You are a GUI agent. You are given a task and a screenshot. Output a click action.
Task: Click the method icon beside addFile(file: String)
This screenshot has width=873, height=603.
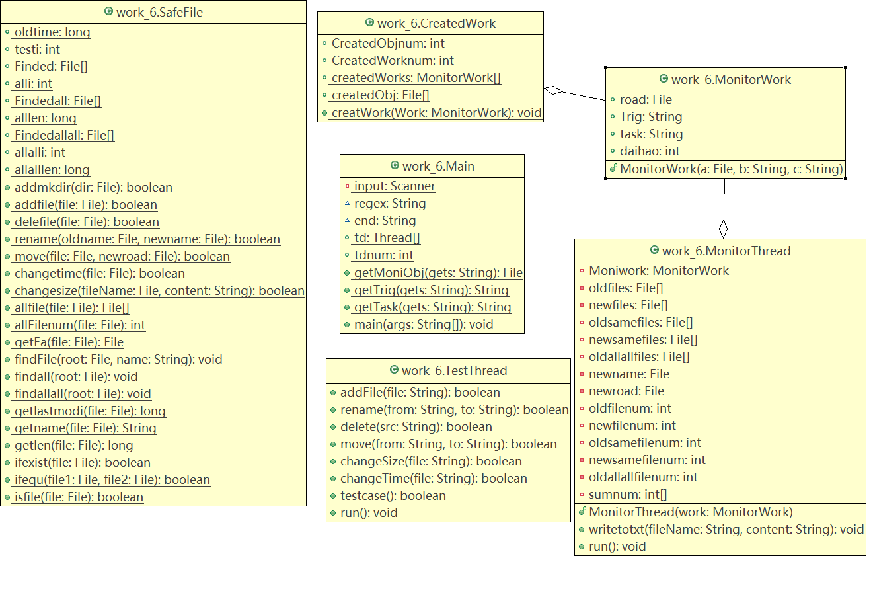(333, 392)
